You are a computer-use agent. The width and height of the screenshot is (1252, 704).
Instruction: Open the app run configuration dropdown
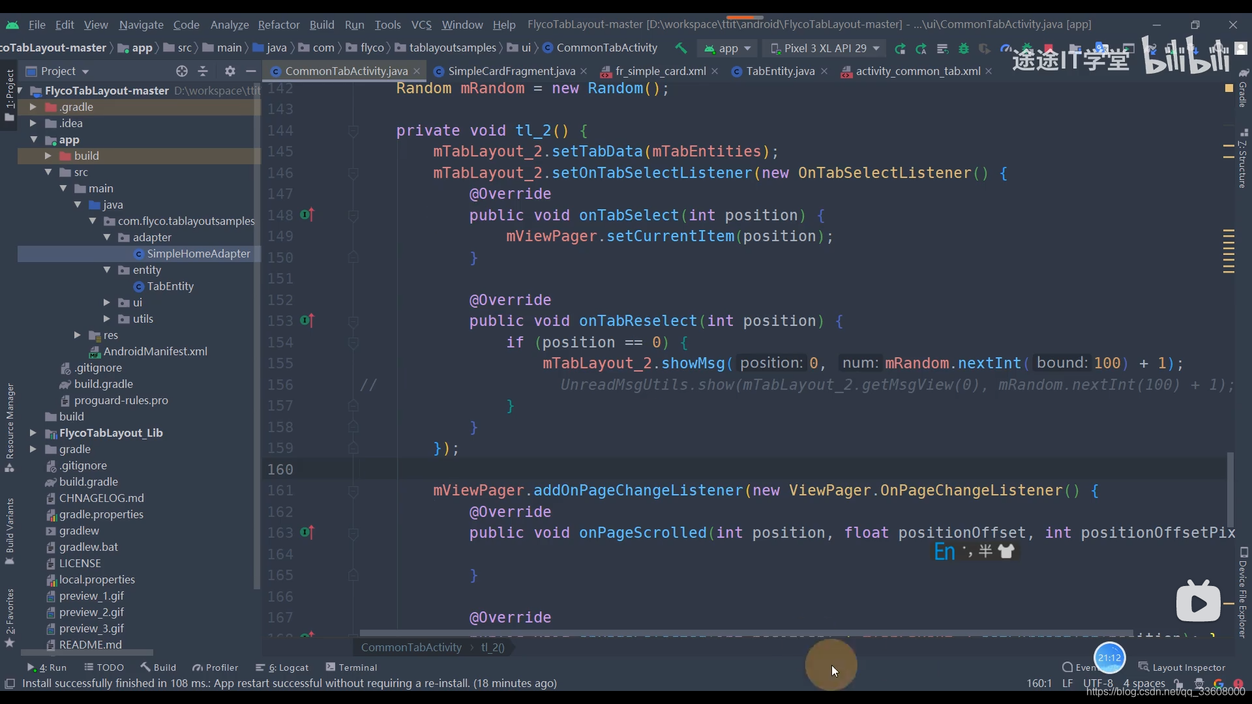pyautogui.click(x=728, y=48)
